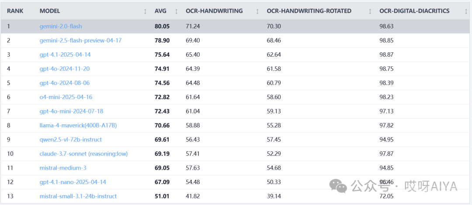This screenshot has height=205, width=472.
Task: Open gpt-4.1-nano-2025-04-14 link
Action: coord(73,182)
